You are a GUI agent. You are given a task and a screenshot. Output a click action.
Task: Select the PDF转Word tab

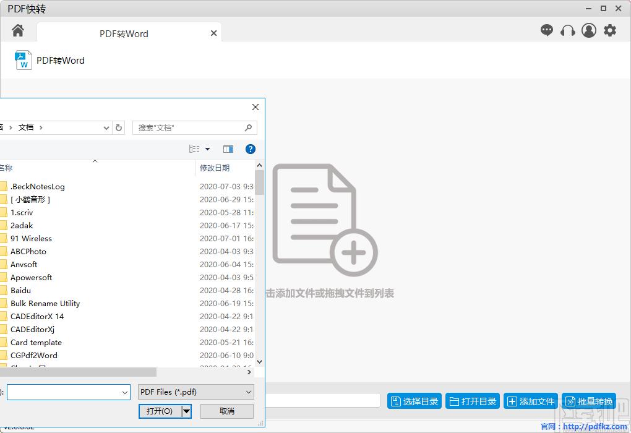pos(124,34)
